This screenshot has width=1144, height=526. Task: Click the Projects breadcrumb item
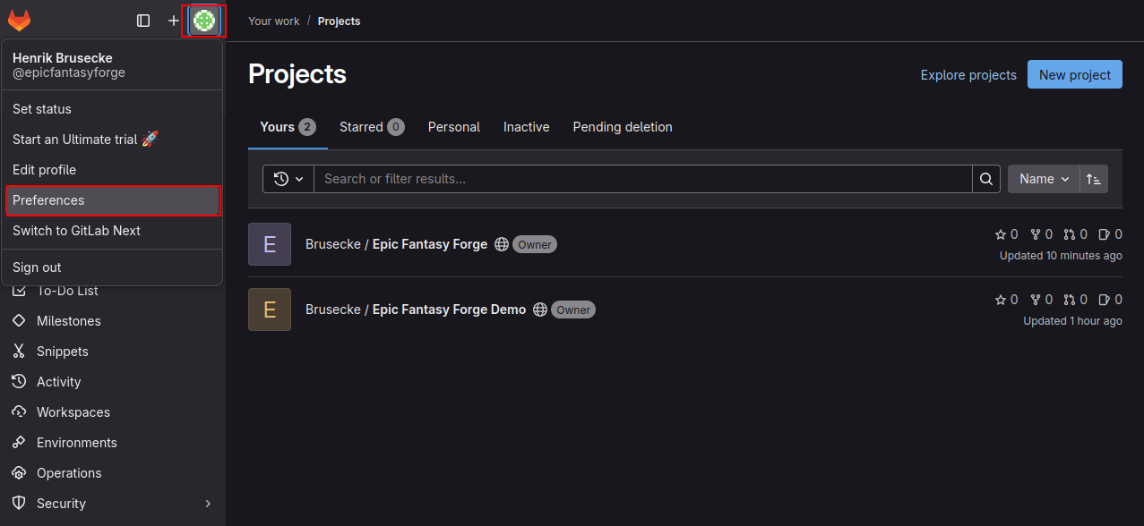pos(339,21)
